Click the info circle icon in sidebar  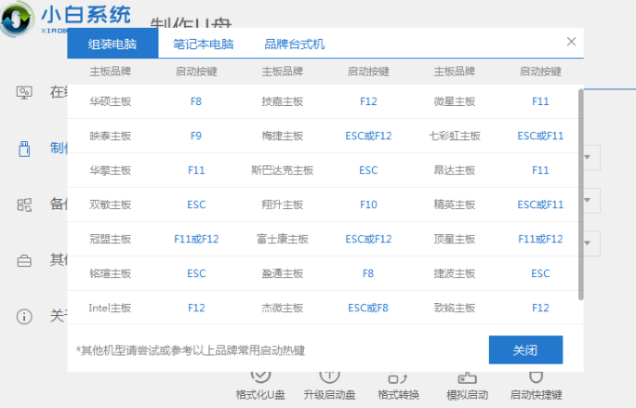(x=25, y=316)
